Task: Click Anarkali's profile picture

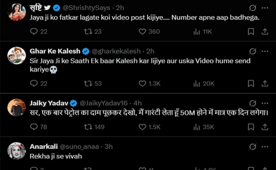Action: 16,151
